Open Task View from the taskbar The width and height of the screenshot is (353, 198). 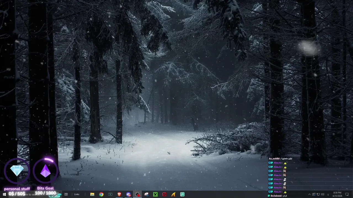coord(66,194)
